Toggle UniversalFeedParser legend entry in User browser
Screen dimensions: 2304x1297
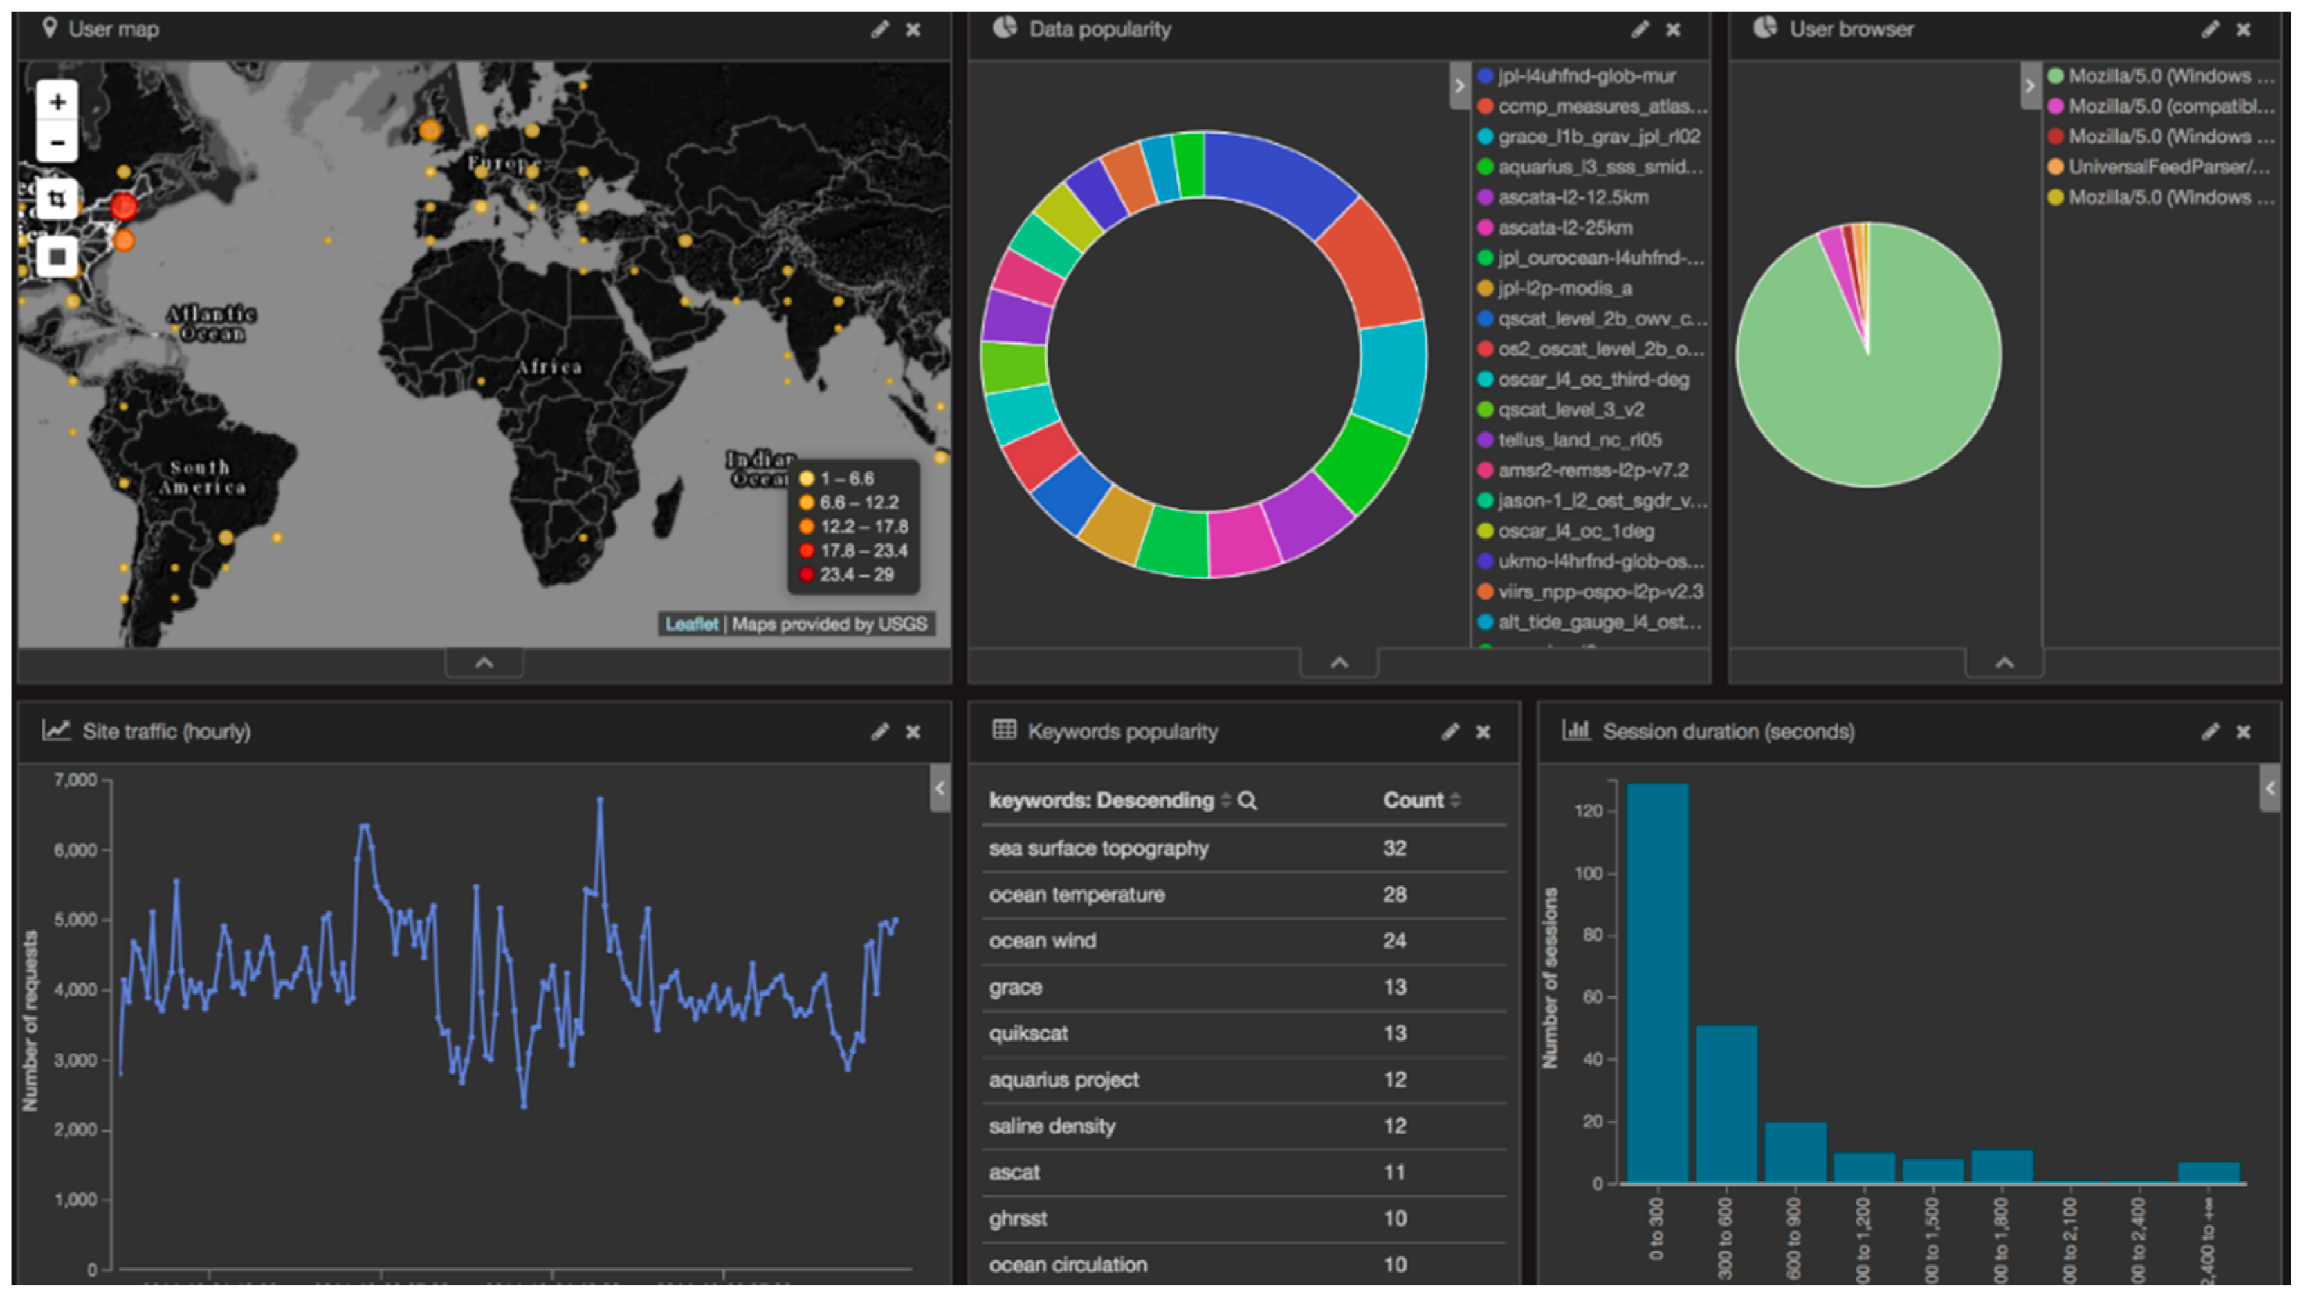[2167, 167]
